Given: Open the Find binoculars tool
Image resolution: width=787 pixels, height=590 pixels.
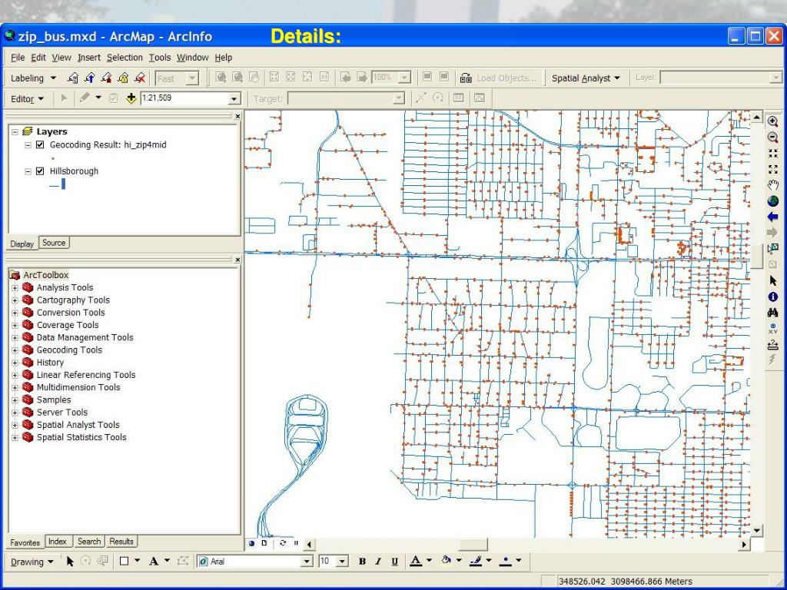Looking at the screenshot, I should click(772, 313).
